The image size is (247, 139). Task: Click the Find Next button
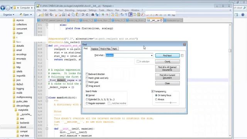[x=167, y=56]
